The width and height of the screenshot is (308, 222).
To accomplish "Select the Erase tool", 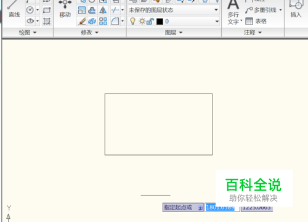I will coord(82,21).
